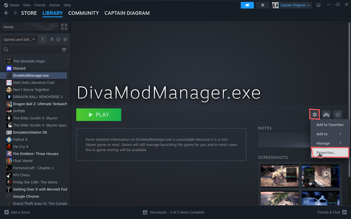Open notifications bell

tap(263, 5)
